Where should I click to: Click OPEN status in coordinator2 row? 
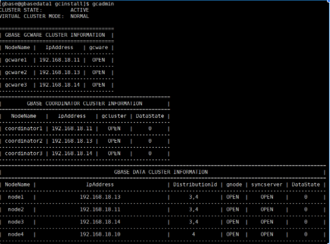click(x=114, y=141)
